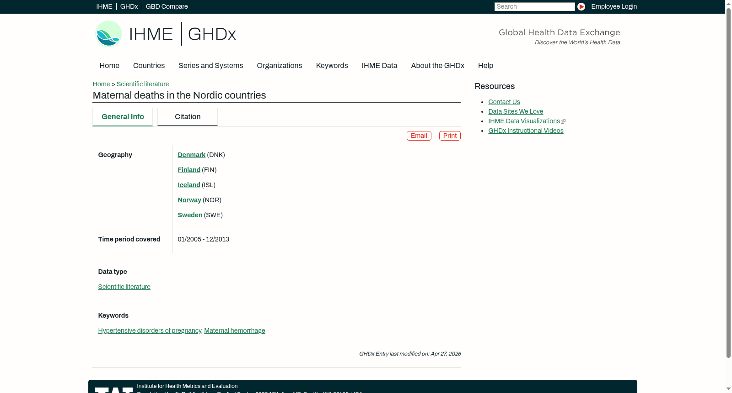The image size is (732, 393).
Task: Click the time period value '01/2005 - 12/2013'
Action: [204, 239]
